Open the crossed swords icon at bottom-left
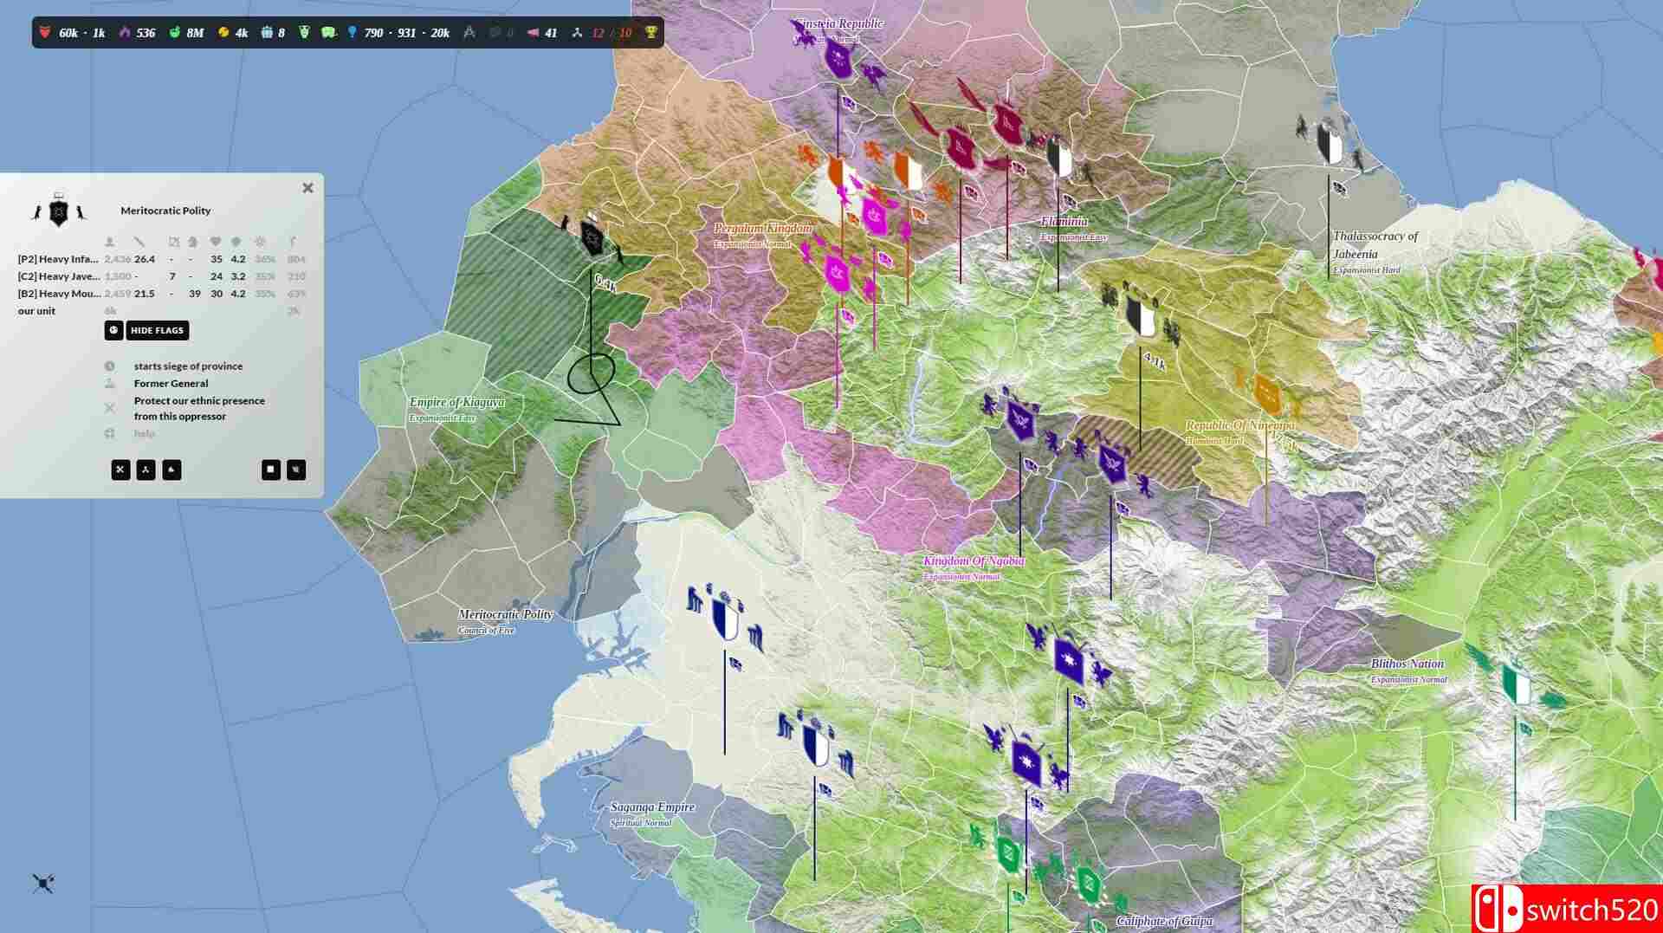This screenshot has width=1663, height=933. (43, 883)
